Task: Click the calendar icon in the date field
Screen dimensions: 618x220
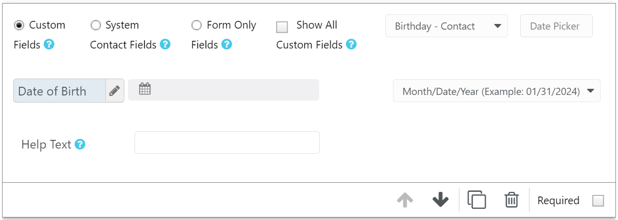Action: (x=145, y=89)
